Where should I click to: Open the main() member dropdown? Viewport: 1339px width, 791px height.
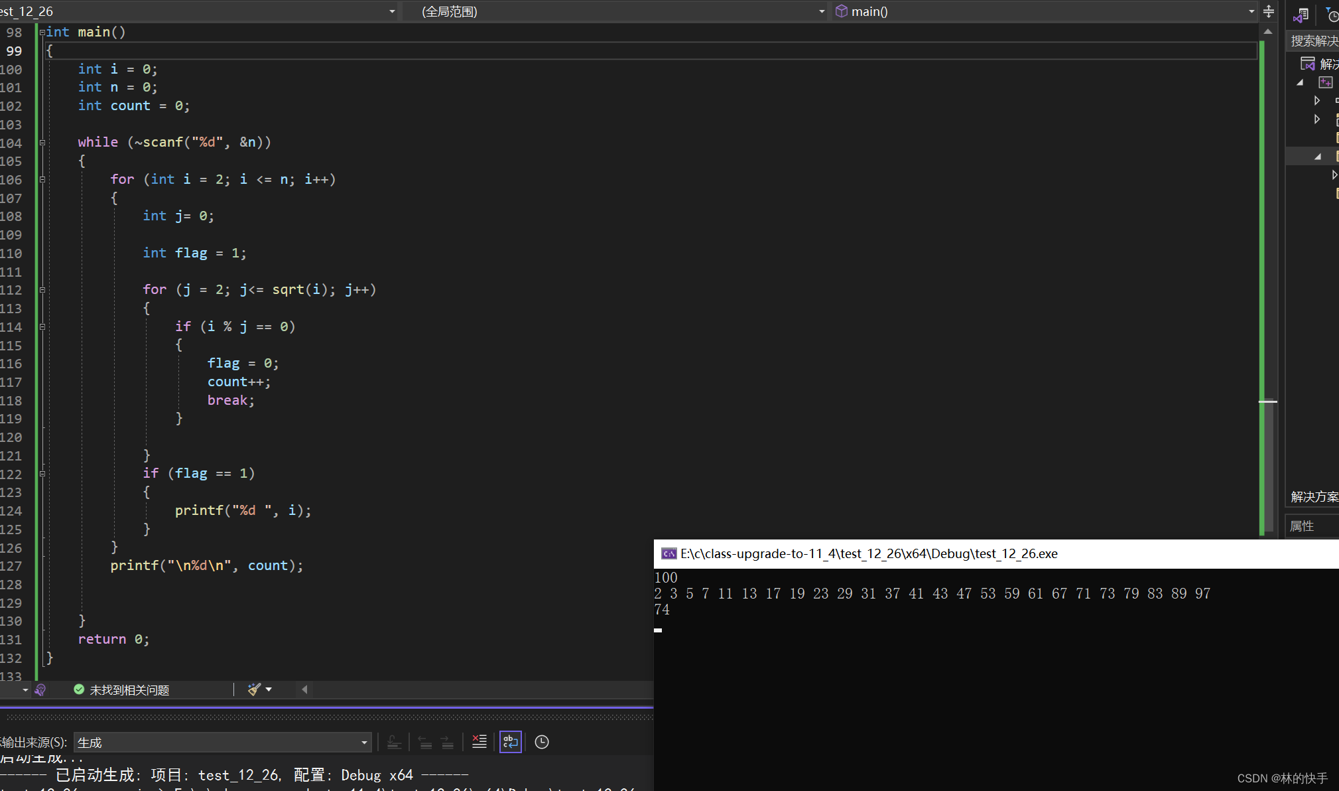pyautogui.click(x=1251, y=11)
